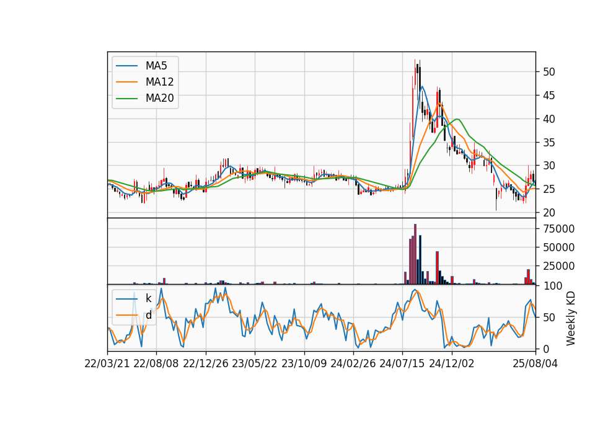Click the tallest volume bar
Image resolution: width=595 pixels, height=428 pixels.
coord(415,254)
